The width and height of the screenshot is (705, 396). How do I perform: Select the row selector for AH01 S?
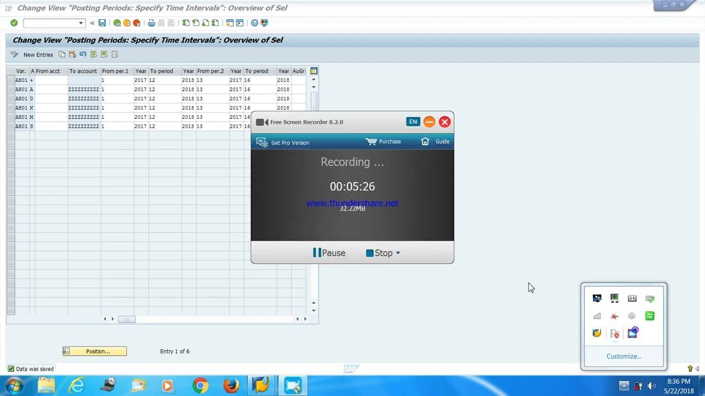10,127
